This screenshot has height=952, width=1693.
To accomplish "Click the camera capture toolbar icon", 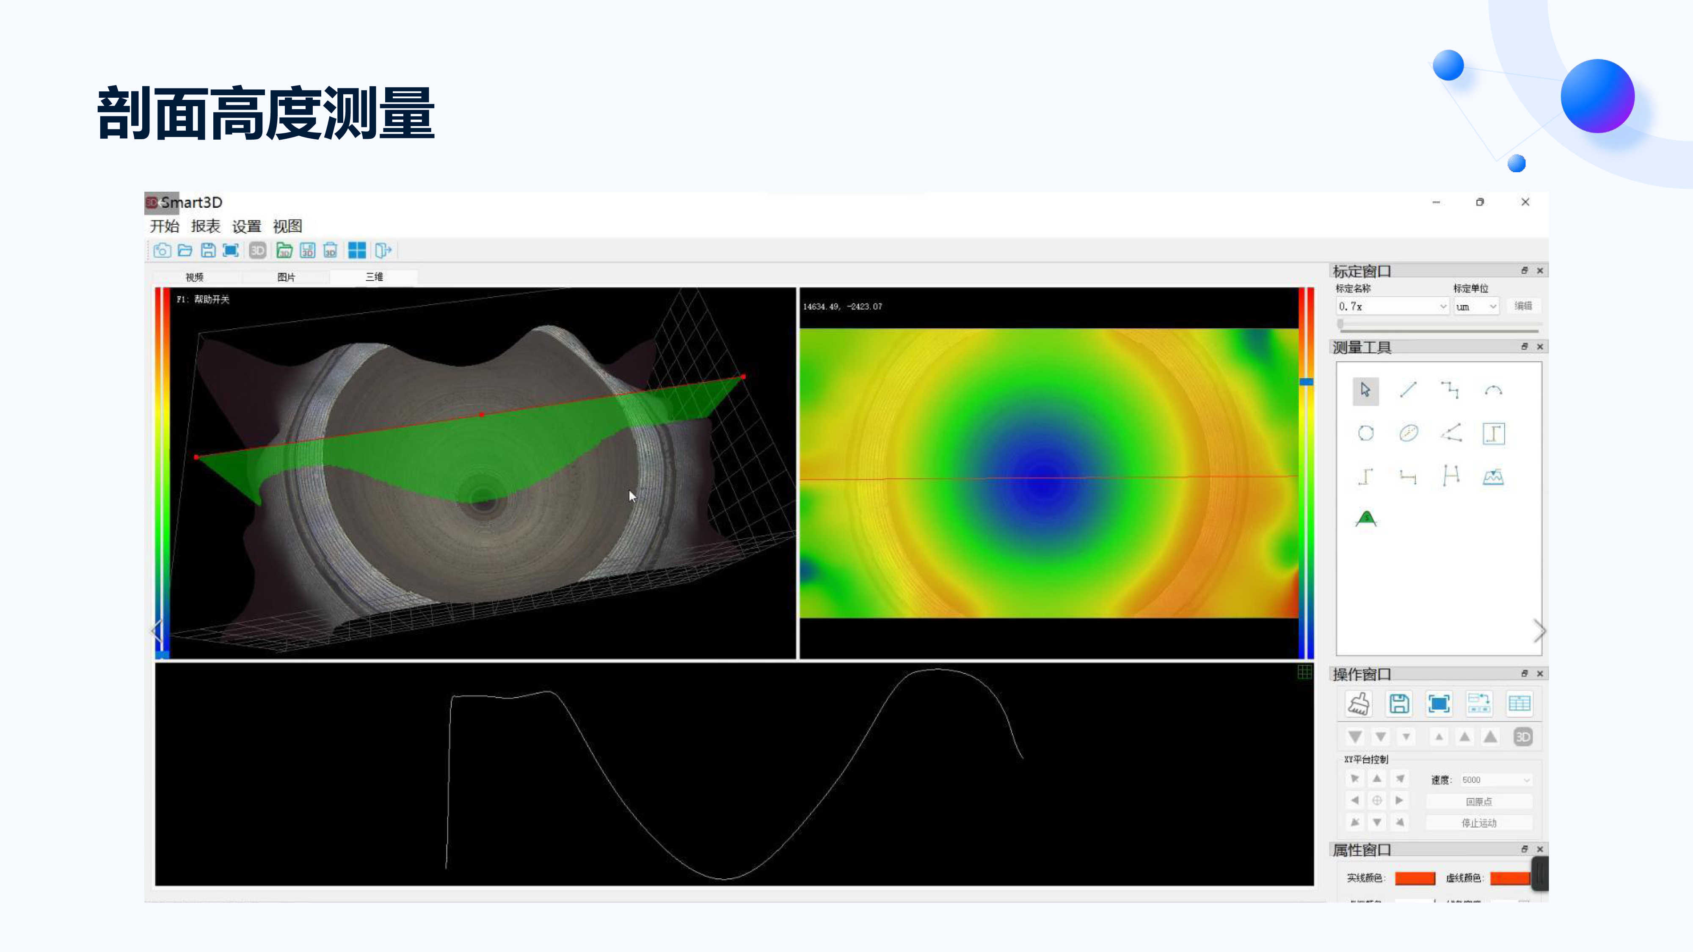I will (x=162, y=250).
